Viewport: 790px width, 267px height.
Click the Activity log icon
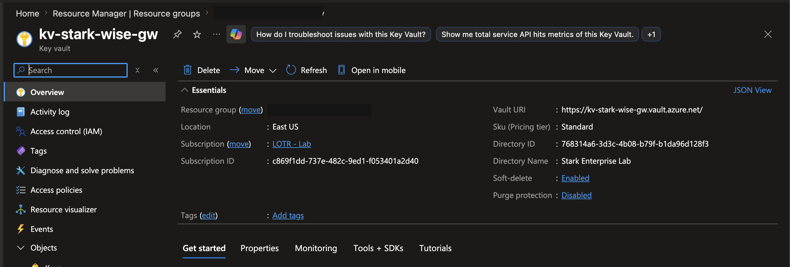click(x=20, y=112)
